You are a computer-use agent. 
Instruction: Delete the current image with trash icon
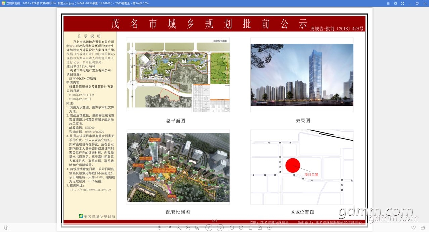250,228
